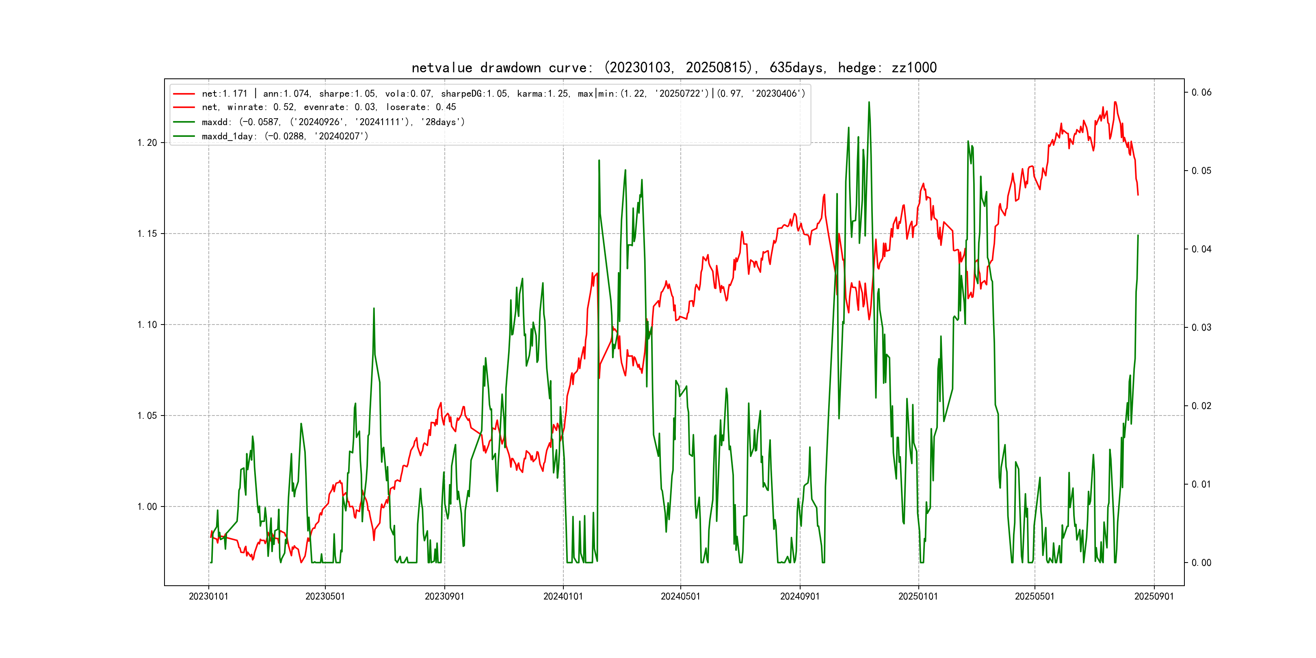Click the 20240501 x-axis date label
The height and width of the screenshot is (658, 1316).
(x=680, y=597)
